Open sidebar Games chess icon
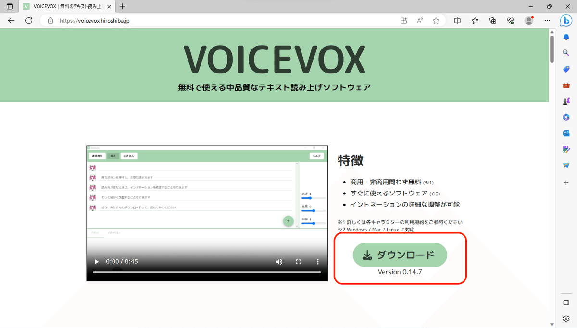Image resolution: width=577 pixels, height=328 pixels. (566, 101)
